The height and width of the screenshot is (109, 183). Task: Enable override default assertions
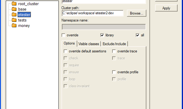tap(65, 51)
